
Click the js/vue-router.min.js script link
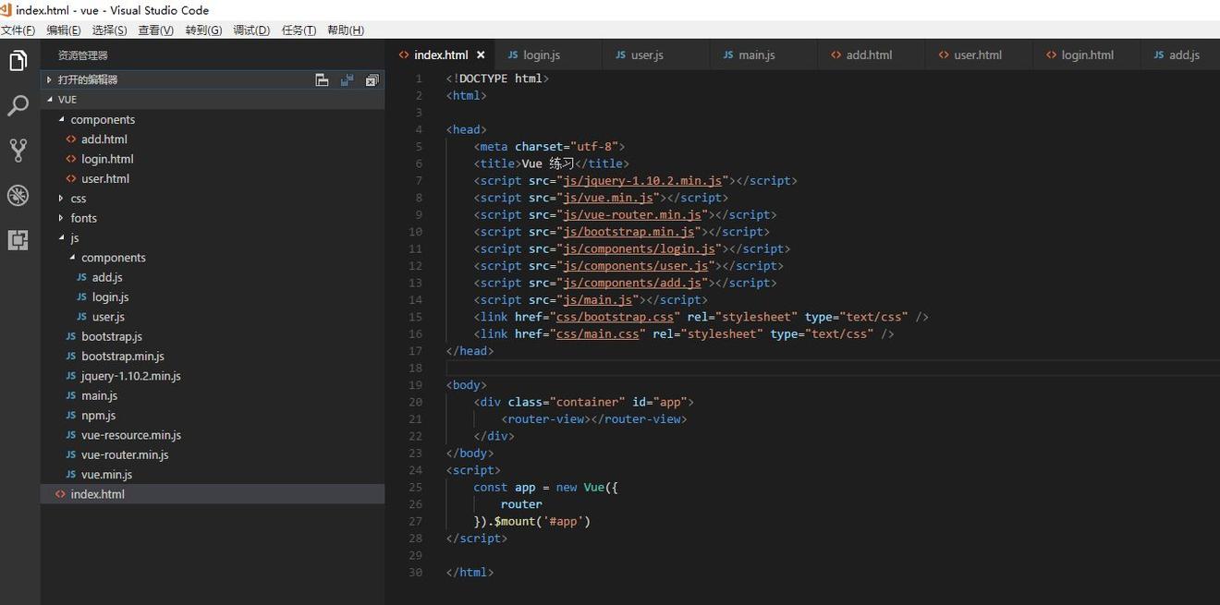628,214
